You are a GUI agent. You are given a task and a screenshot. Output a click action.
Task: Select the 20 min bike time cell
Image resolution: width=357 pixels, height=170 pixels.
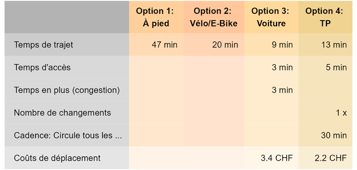click(225, 45)
